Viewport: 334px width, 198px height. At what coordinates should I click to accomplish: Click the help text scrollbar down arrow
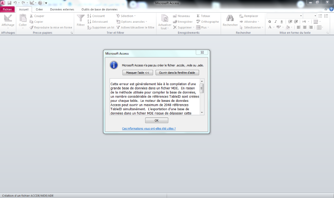202,113
